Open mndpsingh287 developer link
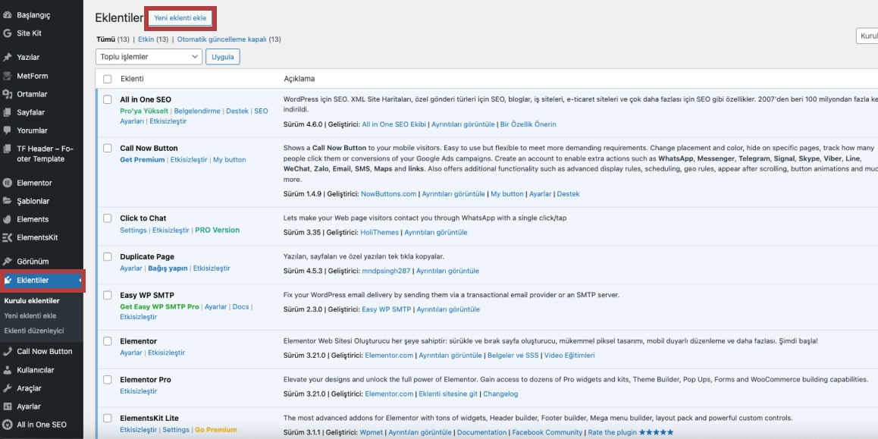The image size is (878, 439). tap(387, 271)
